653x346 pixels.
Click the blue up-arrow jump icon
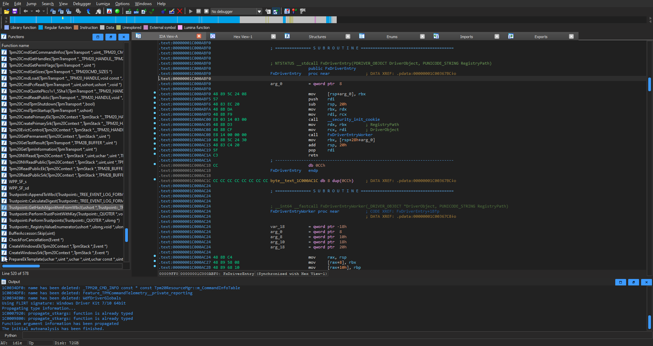[88, 11]
